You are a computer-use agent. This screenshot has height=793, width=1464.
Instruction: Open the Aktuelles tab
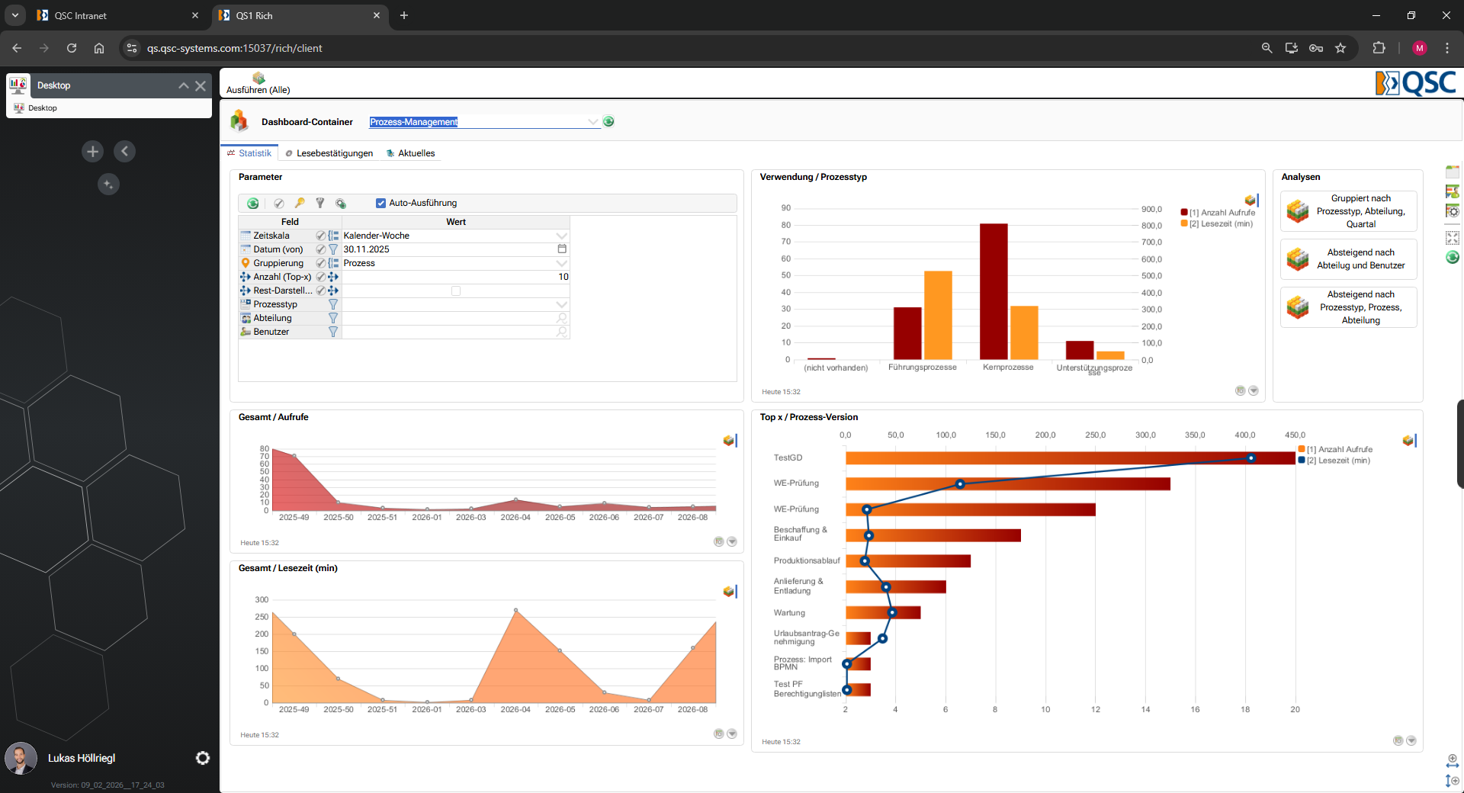pos(411,153)
